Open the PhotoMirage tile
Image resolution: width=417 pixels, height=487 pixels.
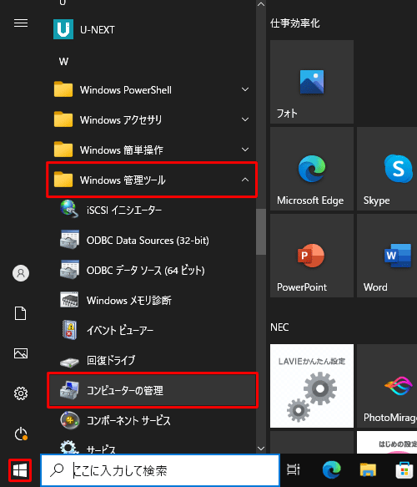point(387,386)
